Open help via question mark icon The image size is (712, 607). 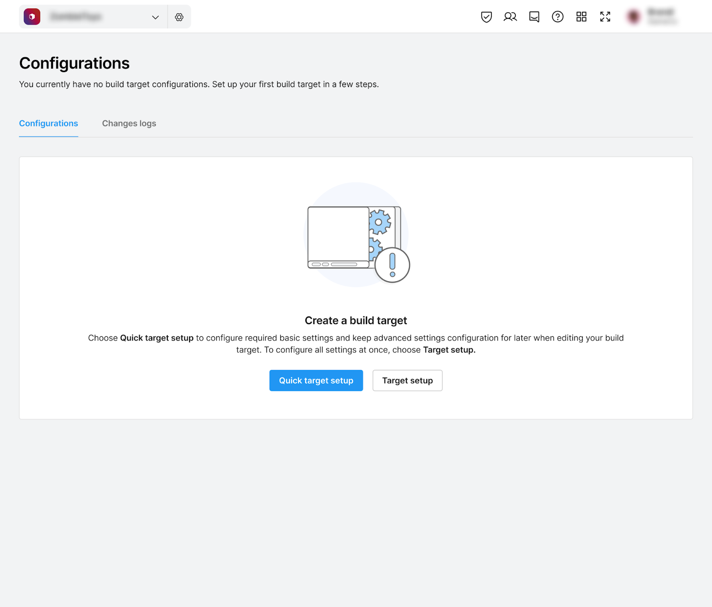pos(558,17)
